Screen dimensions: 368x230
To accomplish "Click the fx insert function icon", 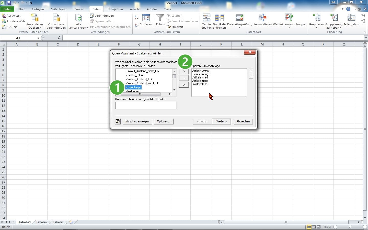I will 59,38.
